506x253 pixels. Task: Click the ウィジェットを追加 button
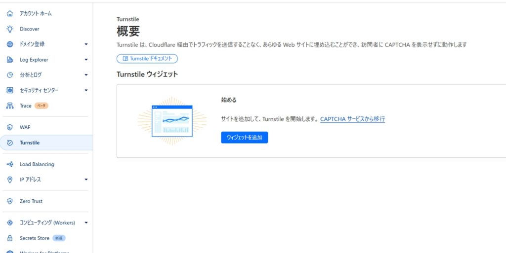(x=244, y=138)
